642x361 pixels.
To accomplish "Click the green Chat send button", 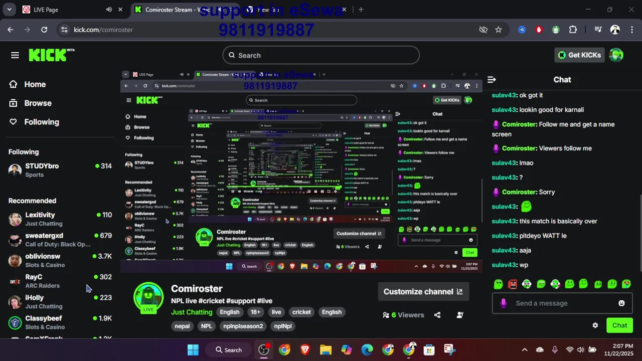I will coord(619,325).
